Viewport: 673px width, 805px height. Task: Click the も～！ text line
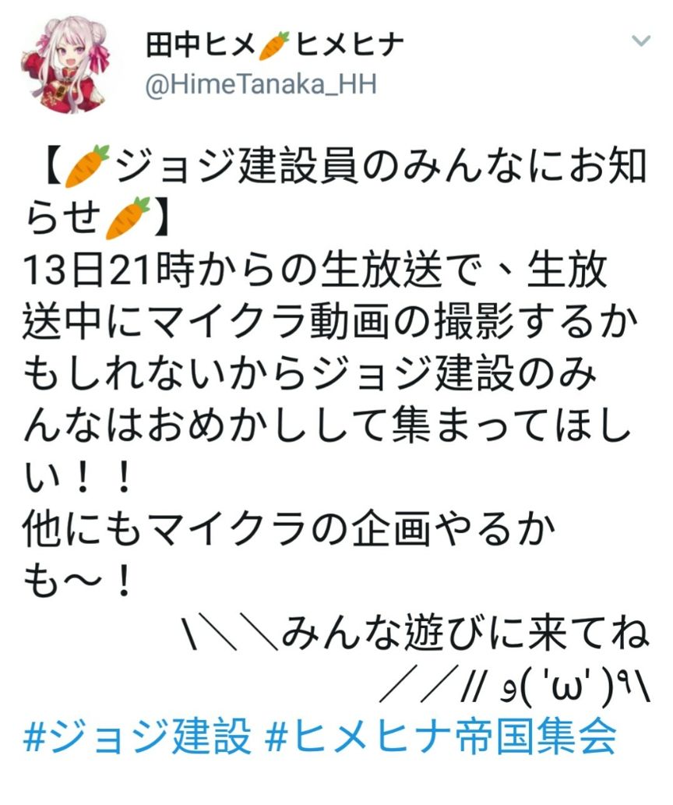76,582
